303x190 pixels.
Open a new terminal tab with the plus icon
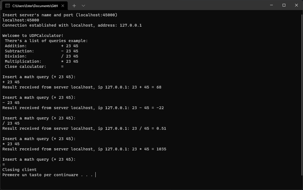point(74,5)
